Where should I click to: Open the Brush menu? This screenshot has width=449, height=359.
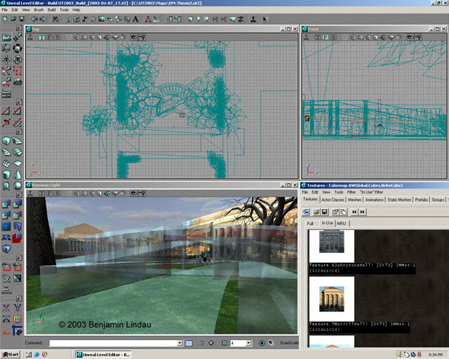39,10
